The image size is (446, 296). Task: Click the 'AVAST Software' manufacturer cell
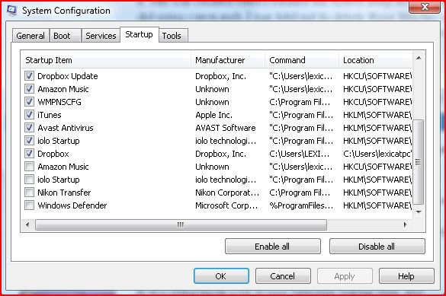(x=226, y=128)
